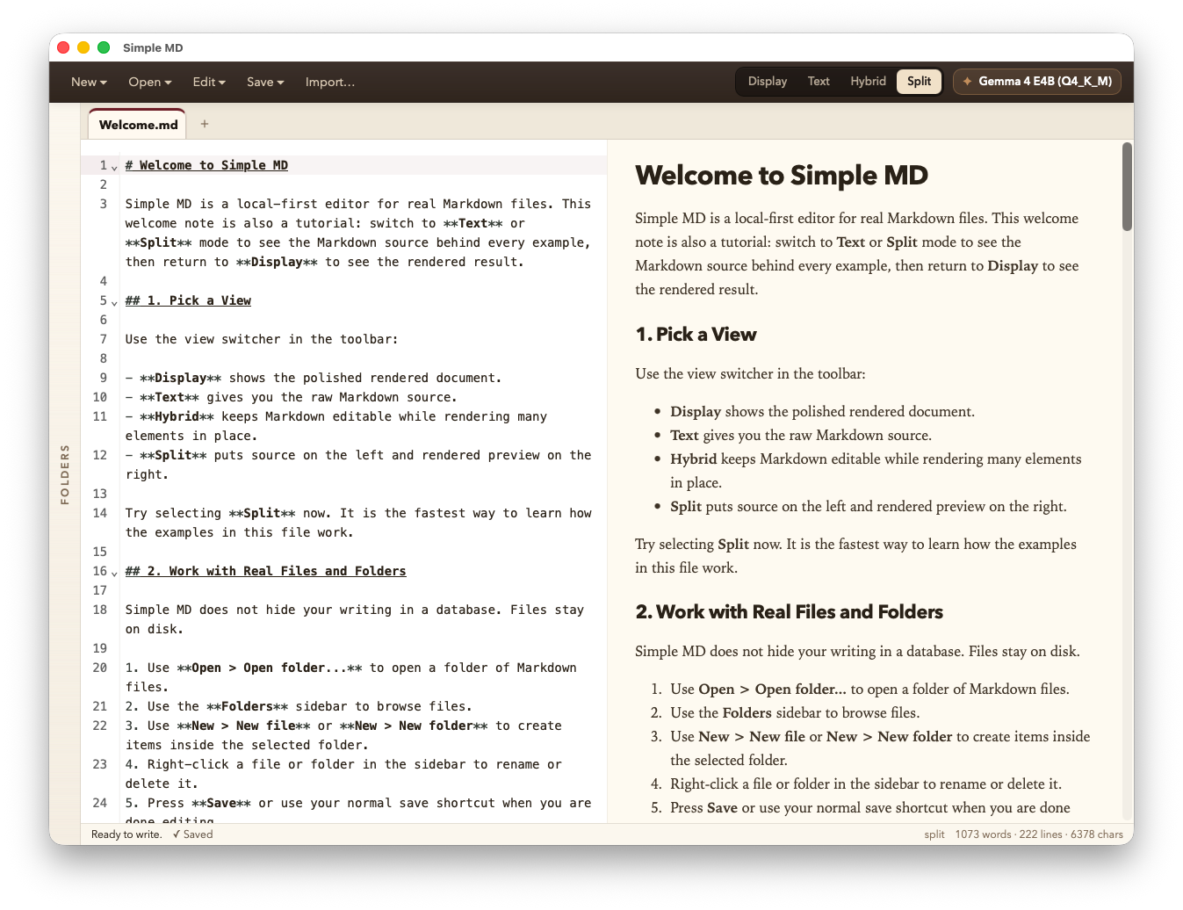This screenshot has width=1183, height=910.
Task: Click the '## 1. Pick a View' source line
Action: pyautogui.click(x=188, y=300)
